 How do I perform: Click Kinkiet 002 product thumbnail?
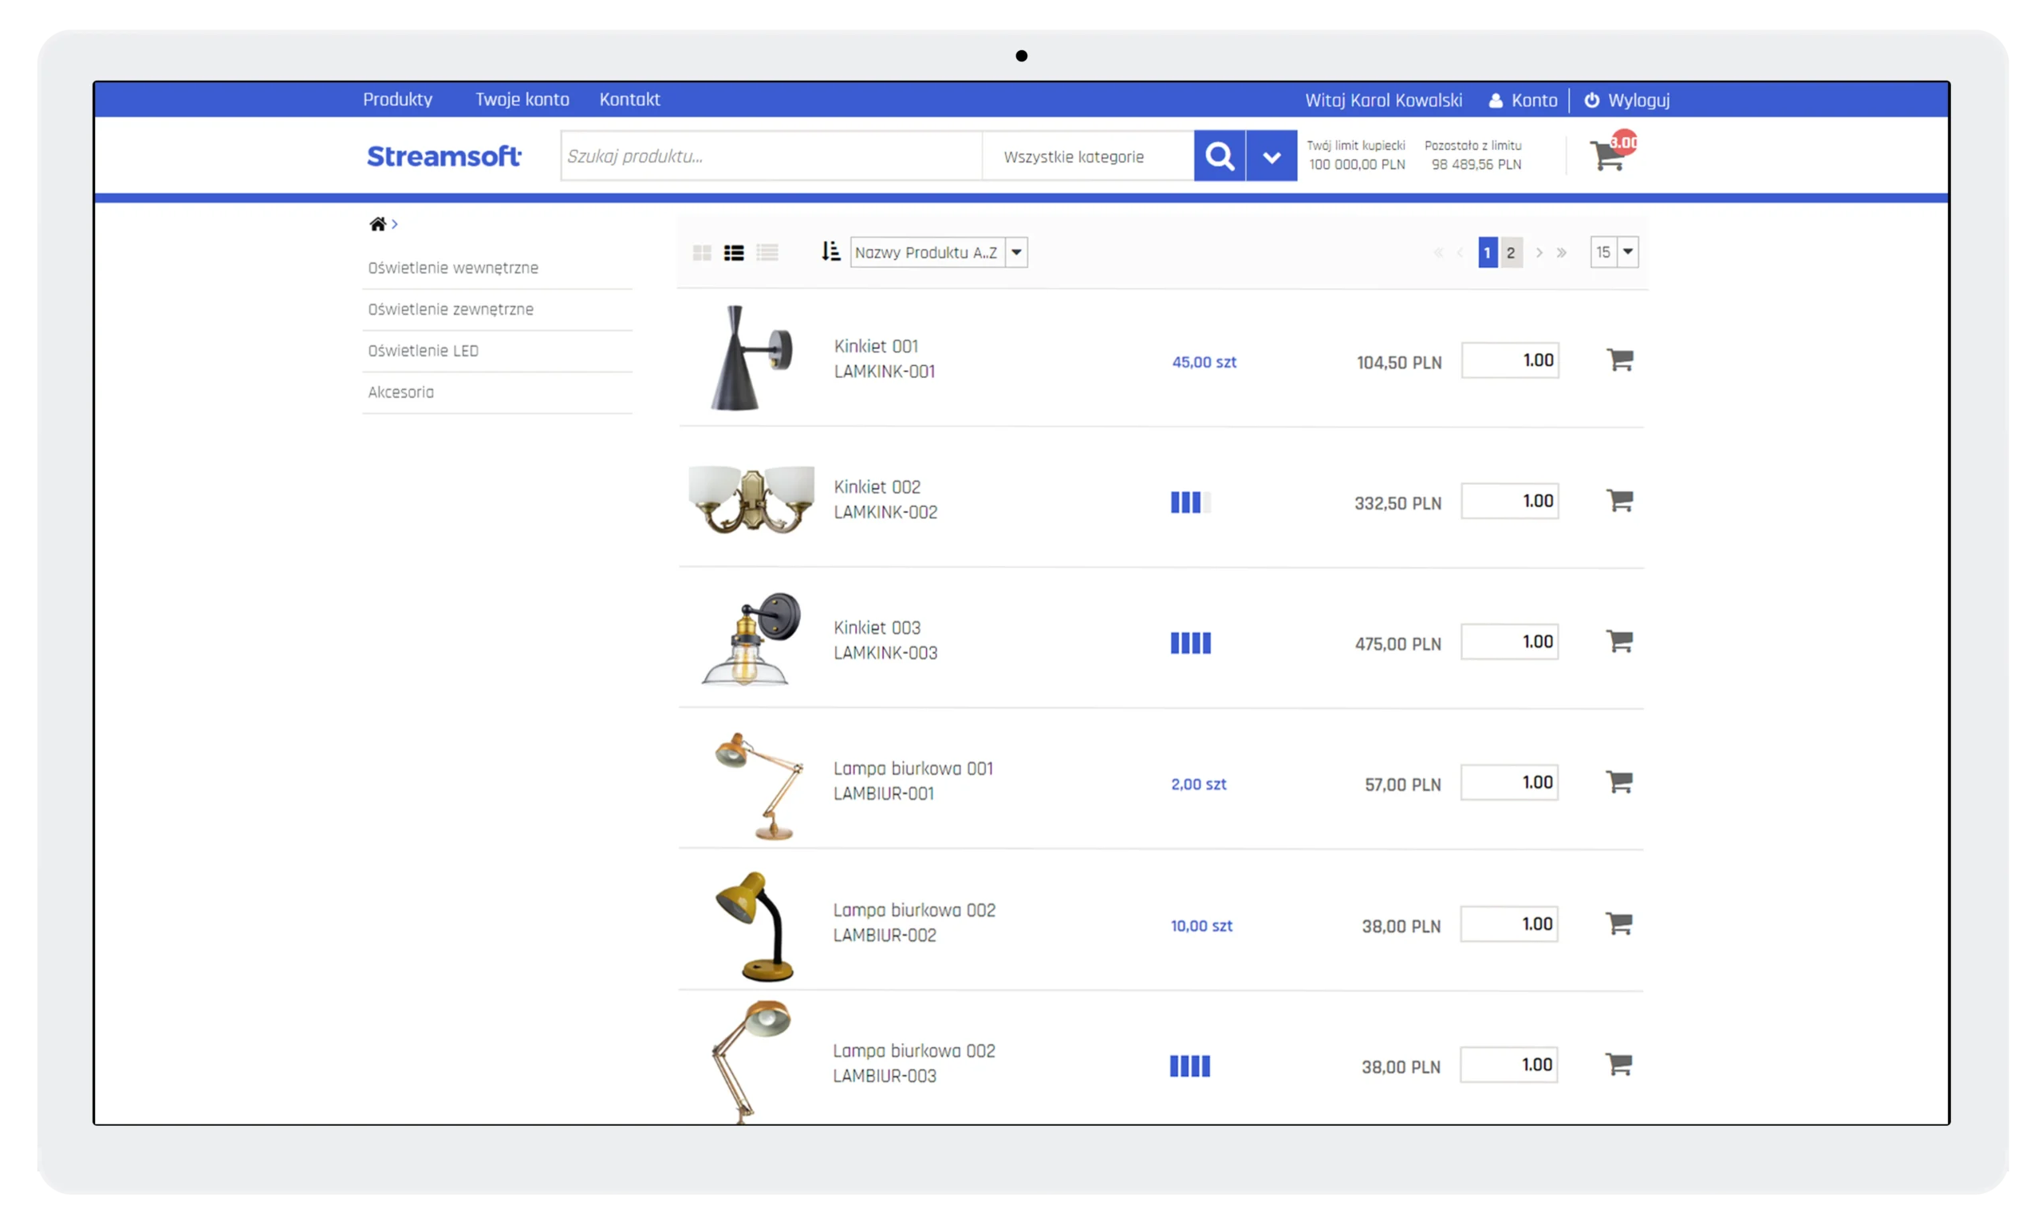click(x=751, y=499)
